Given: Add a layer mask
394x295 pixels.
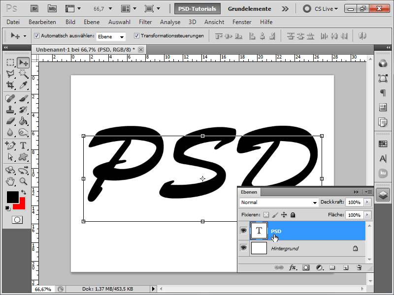Looking at the screenshot, I should tap(306, 267).
